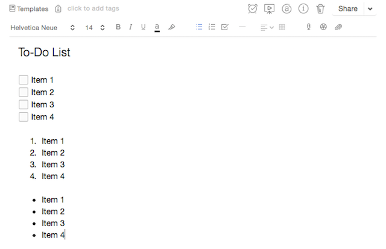Toggle bold formatting
This screenshot has height=249, width=386.
118,27
